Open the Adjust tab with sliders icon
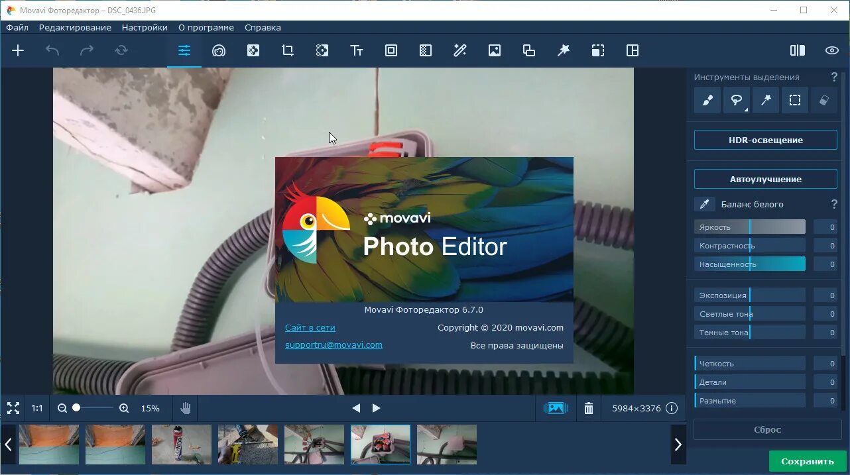The width and height of the screenshot is (850, 475). click(x=184, y=50)
